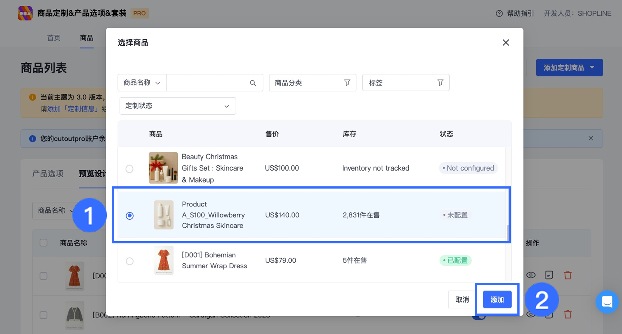The image size is (622, 334).
Task: Click the 取消 button
Action: [x=462, y=300]
